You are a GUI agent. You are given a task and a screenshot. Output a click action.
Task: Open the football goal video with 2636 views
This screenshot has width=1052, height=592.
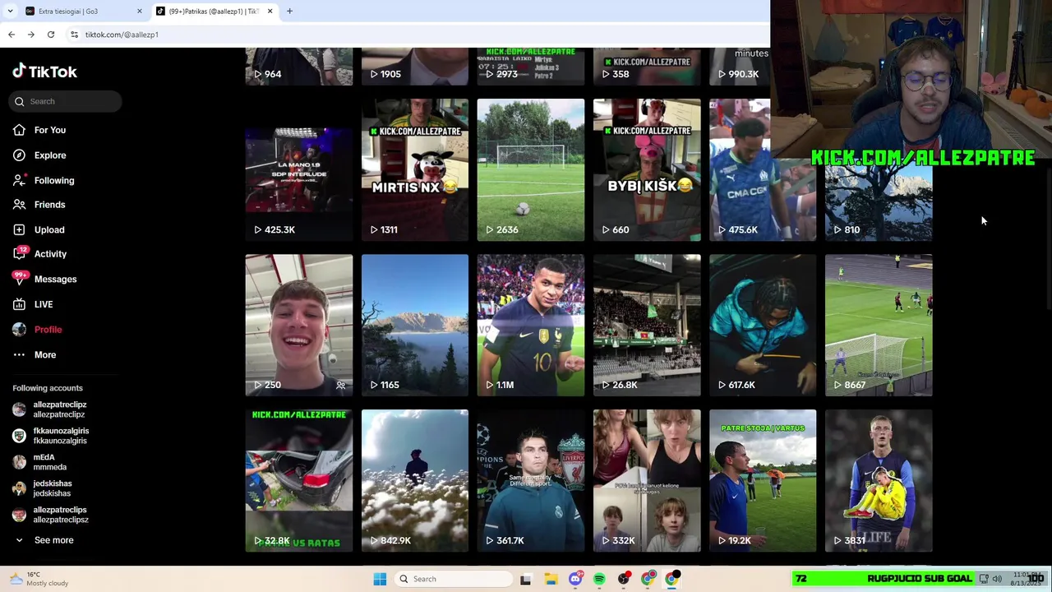531,169
